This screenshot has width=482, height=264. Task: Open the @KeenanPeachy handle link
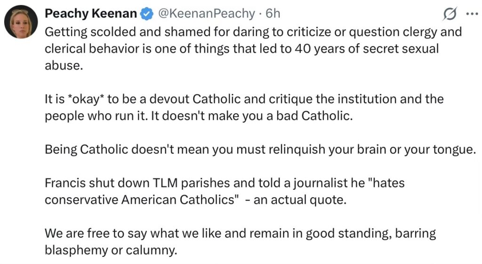207,14
